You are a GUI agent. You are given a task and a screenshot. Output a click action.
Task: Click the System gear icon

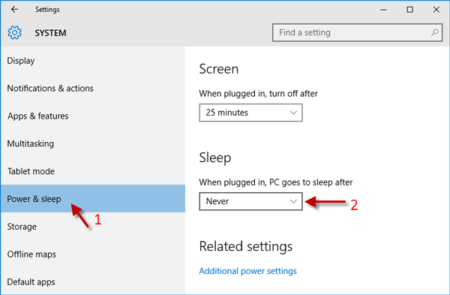15,32
